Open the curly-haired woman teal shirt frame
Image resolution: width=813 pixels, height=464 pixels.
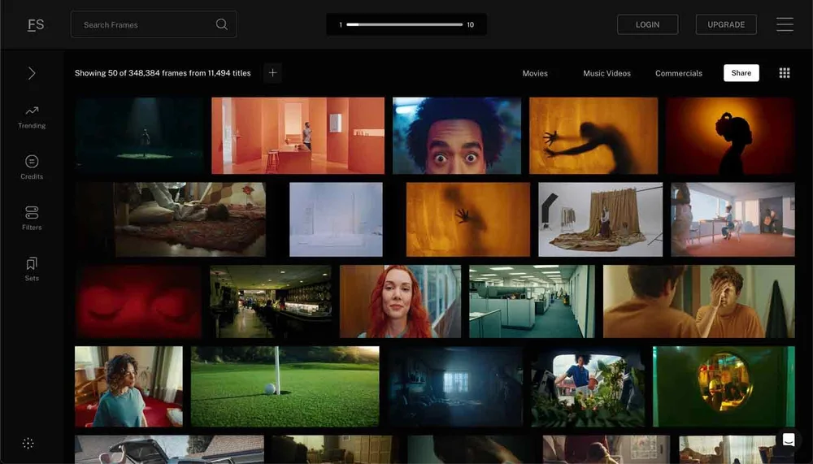(x=128, y=387)
